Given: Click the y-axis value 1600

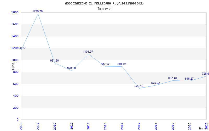Looking at the screenshot, I should pos(15,24).
